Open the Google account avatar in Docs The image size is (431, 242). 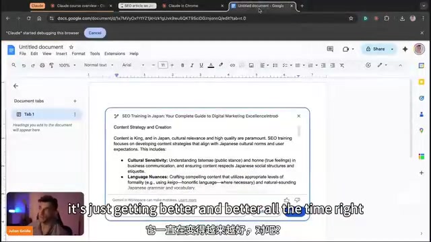pyautogui.click(x=419, y=49)
